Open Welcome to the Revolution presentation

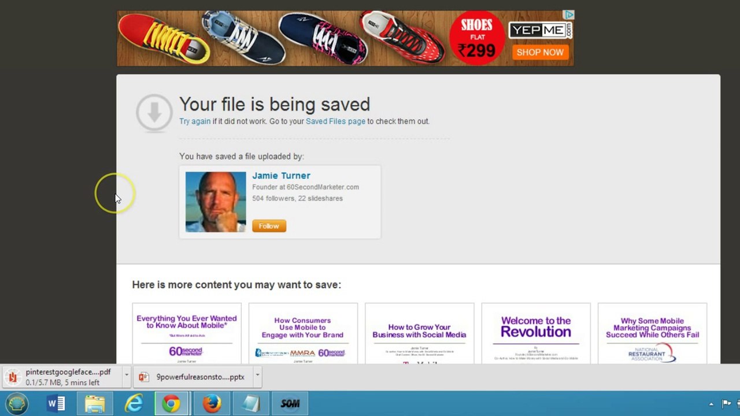click(x=536, y=333)
